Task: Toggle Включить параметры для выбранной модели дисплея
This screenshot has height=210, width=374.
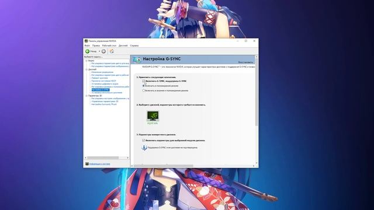Action: coord(143,141)
